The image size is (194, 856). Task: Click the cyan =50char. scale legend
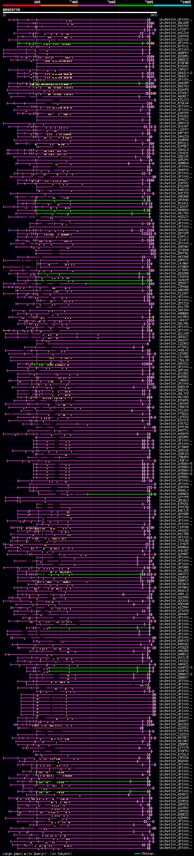pyautogui.click(x=145, y=854)
